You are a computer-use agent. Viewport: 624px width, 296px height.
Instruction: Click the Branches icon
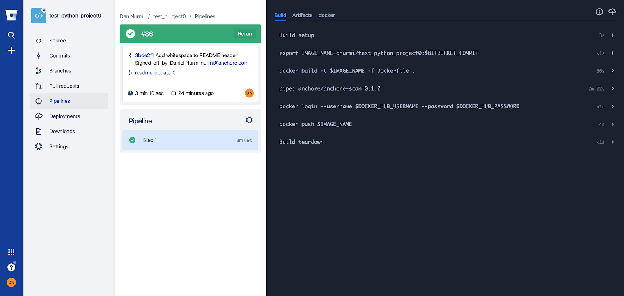pyautogui.click(x=39, y=71)
